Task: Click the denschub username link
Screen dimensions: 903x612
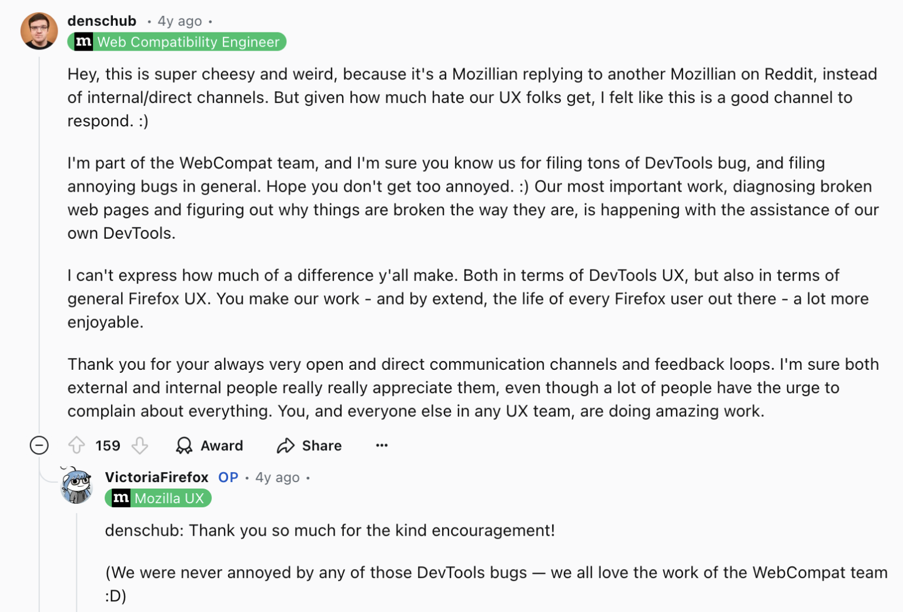Action: [x=102, y=21]
